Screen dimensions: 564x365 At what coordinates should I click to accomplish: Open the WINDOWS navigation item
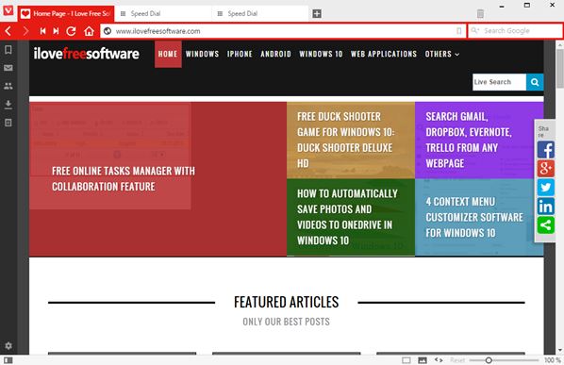[202, 54]
